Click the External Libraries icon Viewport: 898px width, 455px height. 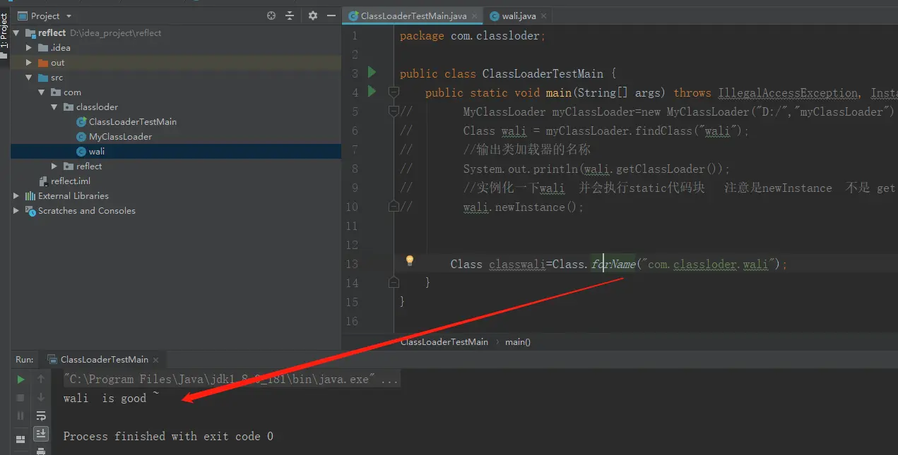(x=30, y=195)
